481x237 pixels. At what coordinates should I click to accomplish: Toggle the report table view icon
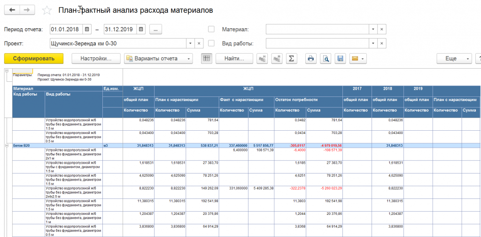coord(207,58)
